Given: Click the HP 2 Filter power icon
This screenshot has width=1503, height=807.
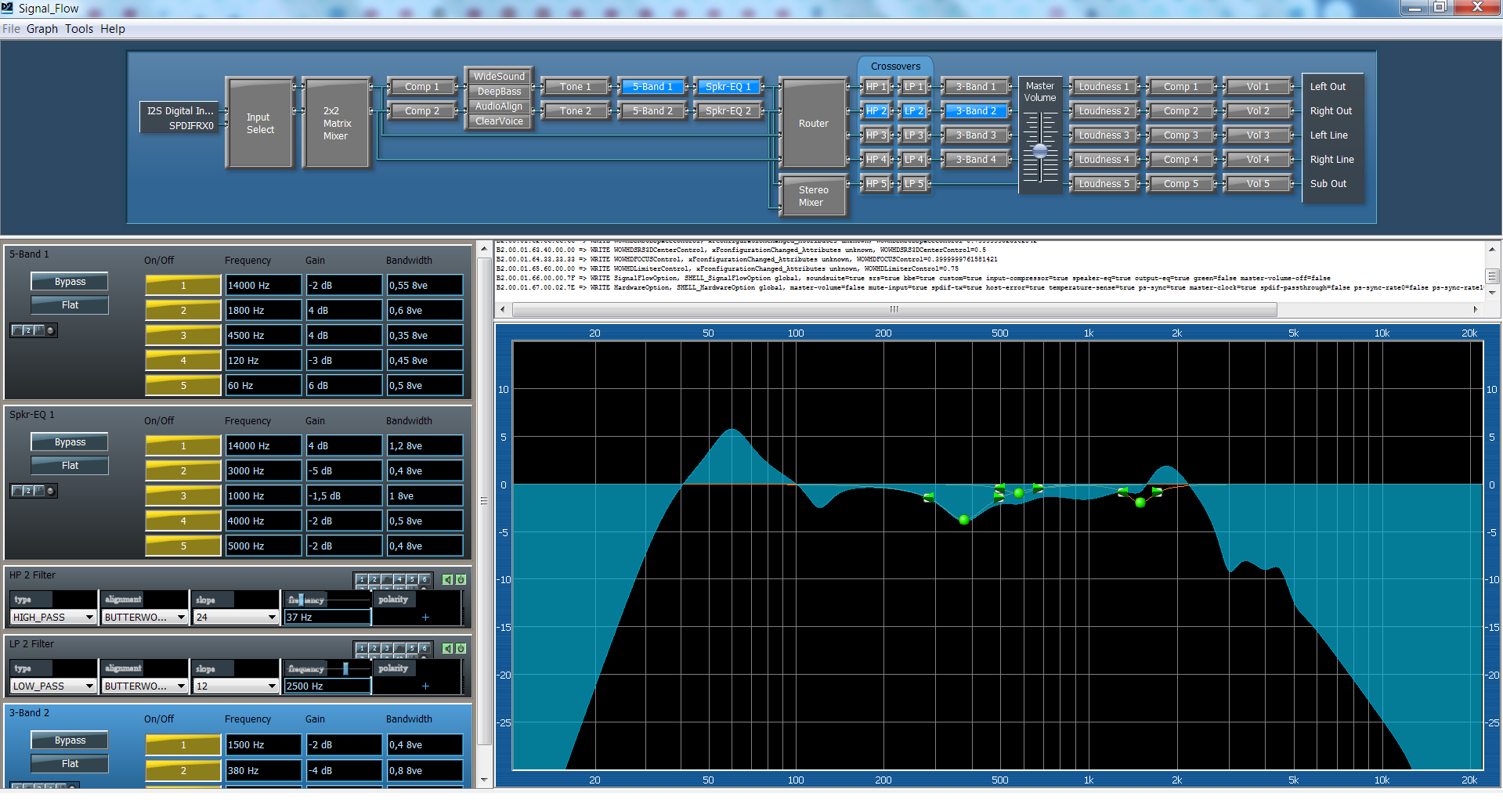Looking at the screenshot, I should [461, 580].
